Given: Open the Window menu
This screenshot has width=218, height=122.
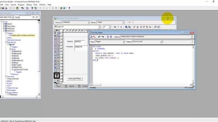Looking at the screenshot, I should [42, 5].
